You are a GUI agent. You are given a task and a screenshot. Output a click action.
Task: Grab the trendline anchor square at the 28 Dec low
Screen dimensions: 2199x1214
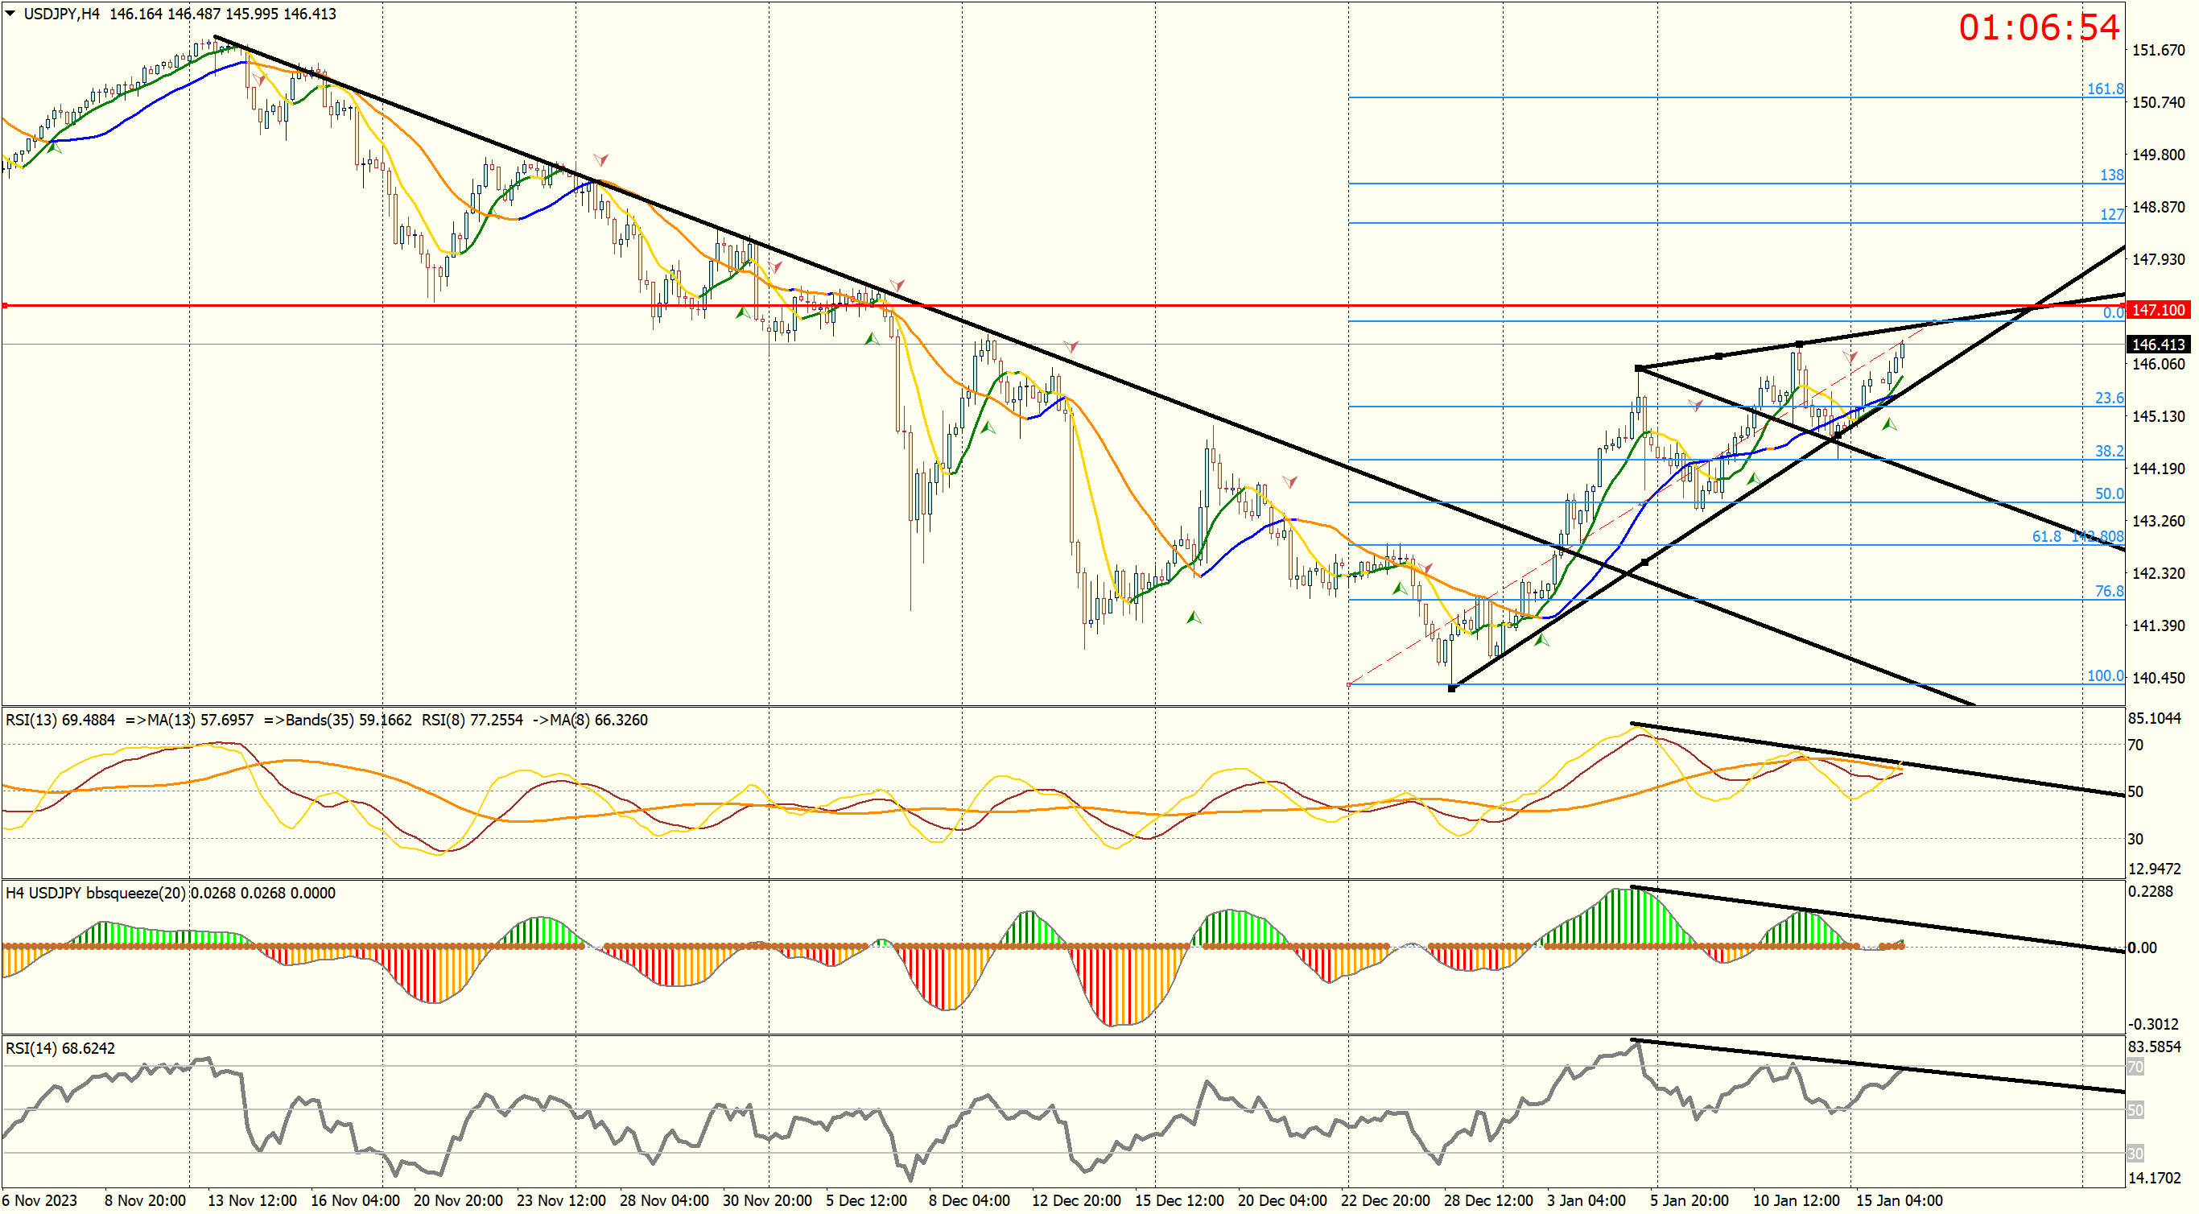[x=1451, y=688]
